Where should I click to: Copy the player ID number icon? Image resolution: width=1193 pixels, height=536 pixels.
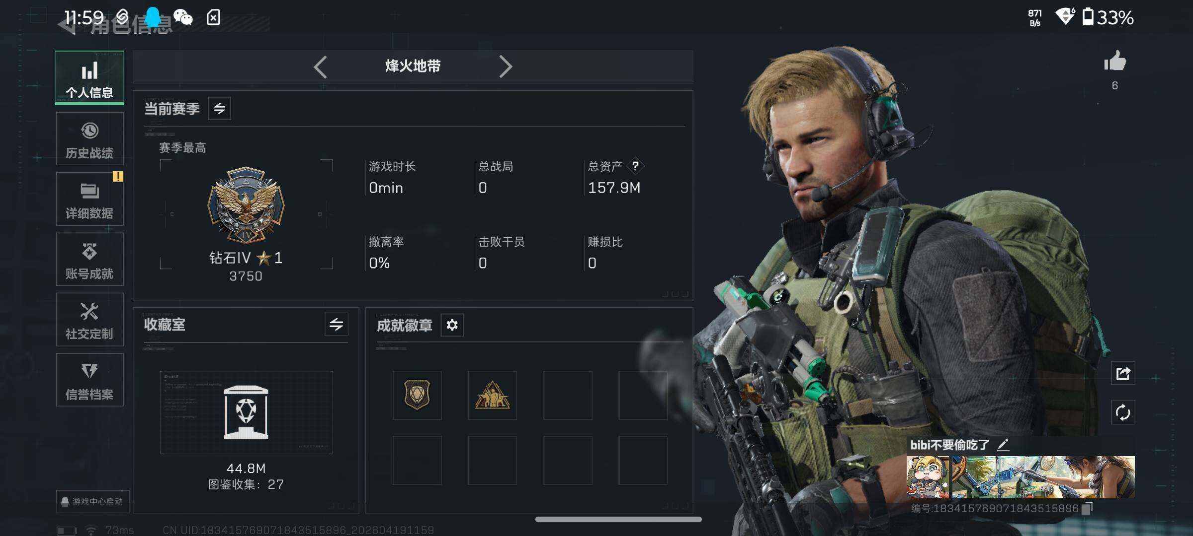(1087, 508)
